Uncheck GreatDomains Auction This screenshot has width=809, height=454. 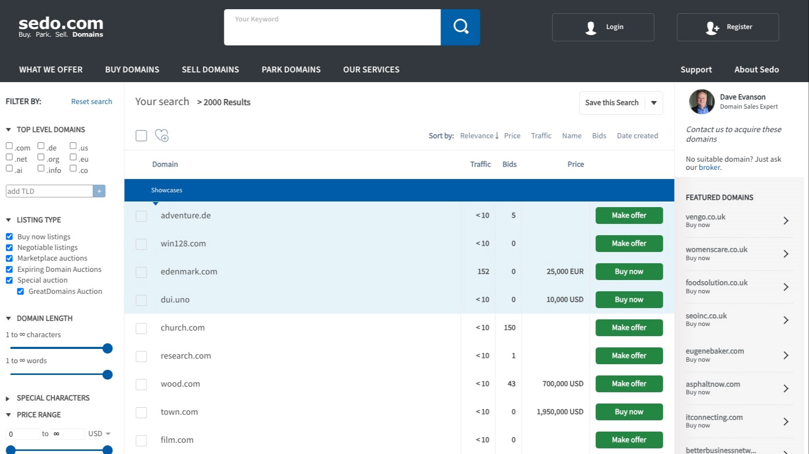click(x=20, y=291)
